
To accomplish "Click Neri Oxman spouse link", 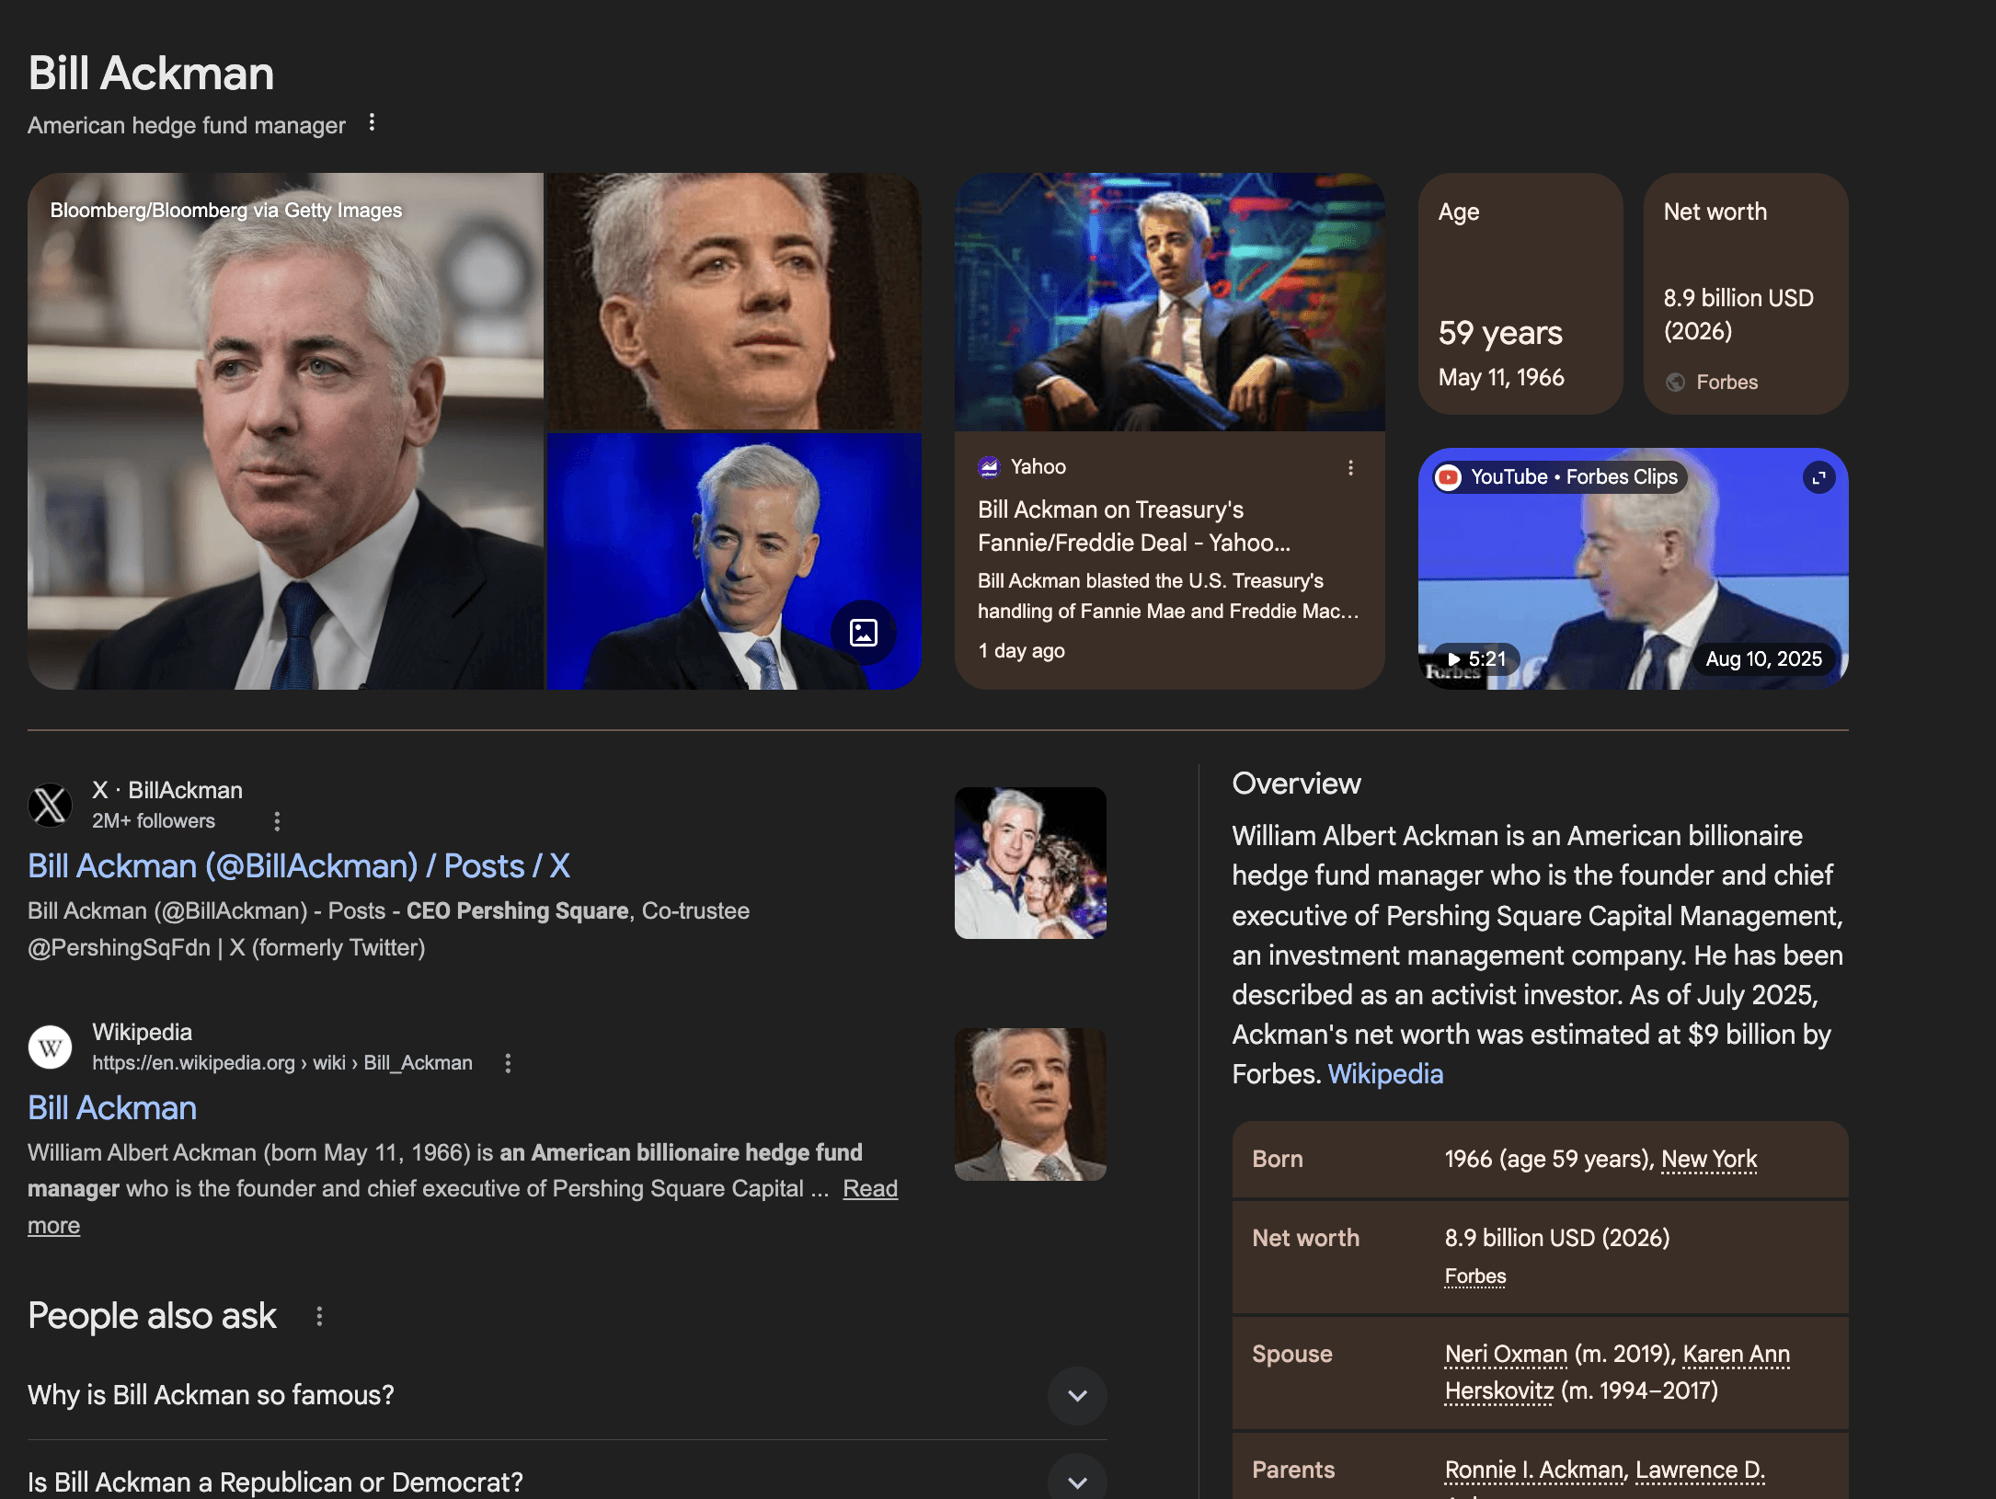I will click(1506, 1355).
